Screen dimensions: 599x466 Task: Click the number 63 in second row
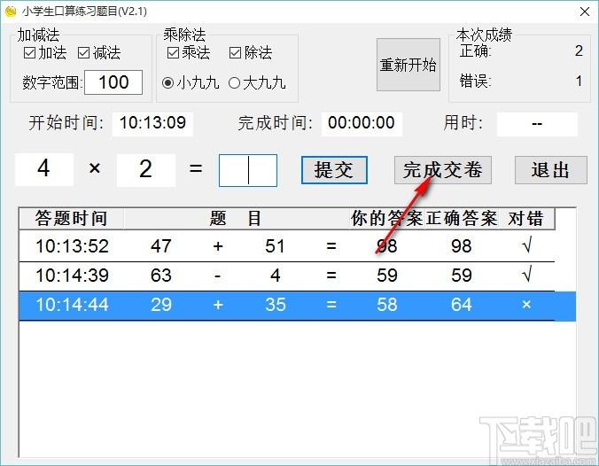coord(161,276)
